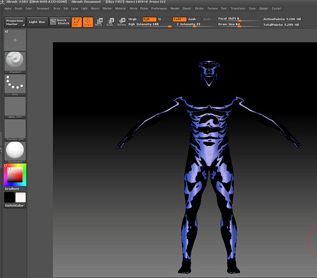Expand the left tray divider handle

(1, 150)
